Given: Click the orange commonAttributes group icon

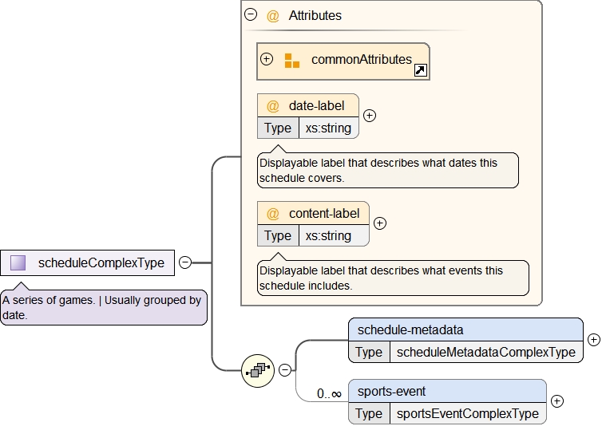Looking at the screenshot, I should tap(291, 60).
